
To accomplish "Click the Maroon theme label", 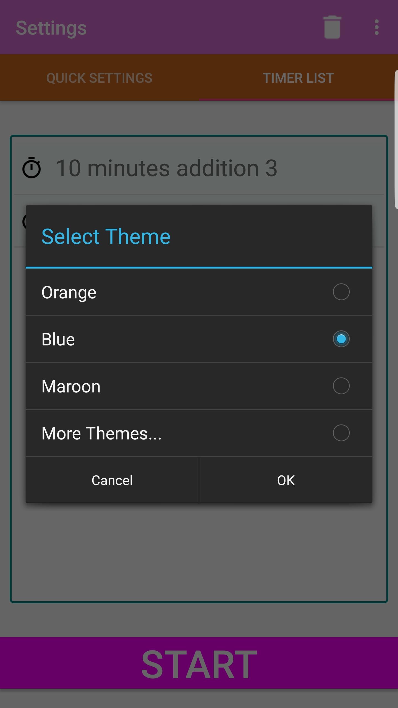I will [71, 386].
